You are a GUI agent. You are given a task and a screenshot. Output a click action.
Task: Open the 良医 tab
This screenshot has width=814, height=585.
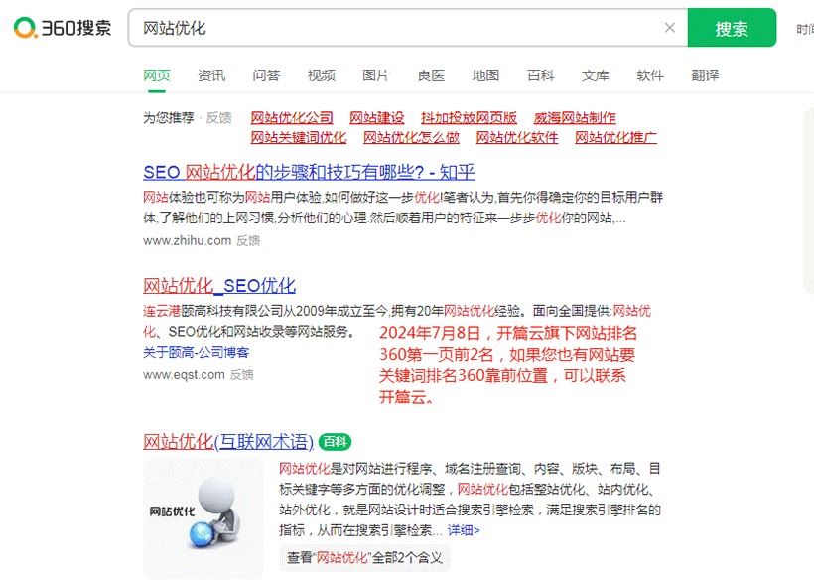click(x=431, y=75)
